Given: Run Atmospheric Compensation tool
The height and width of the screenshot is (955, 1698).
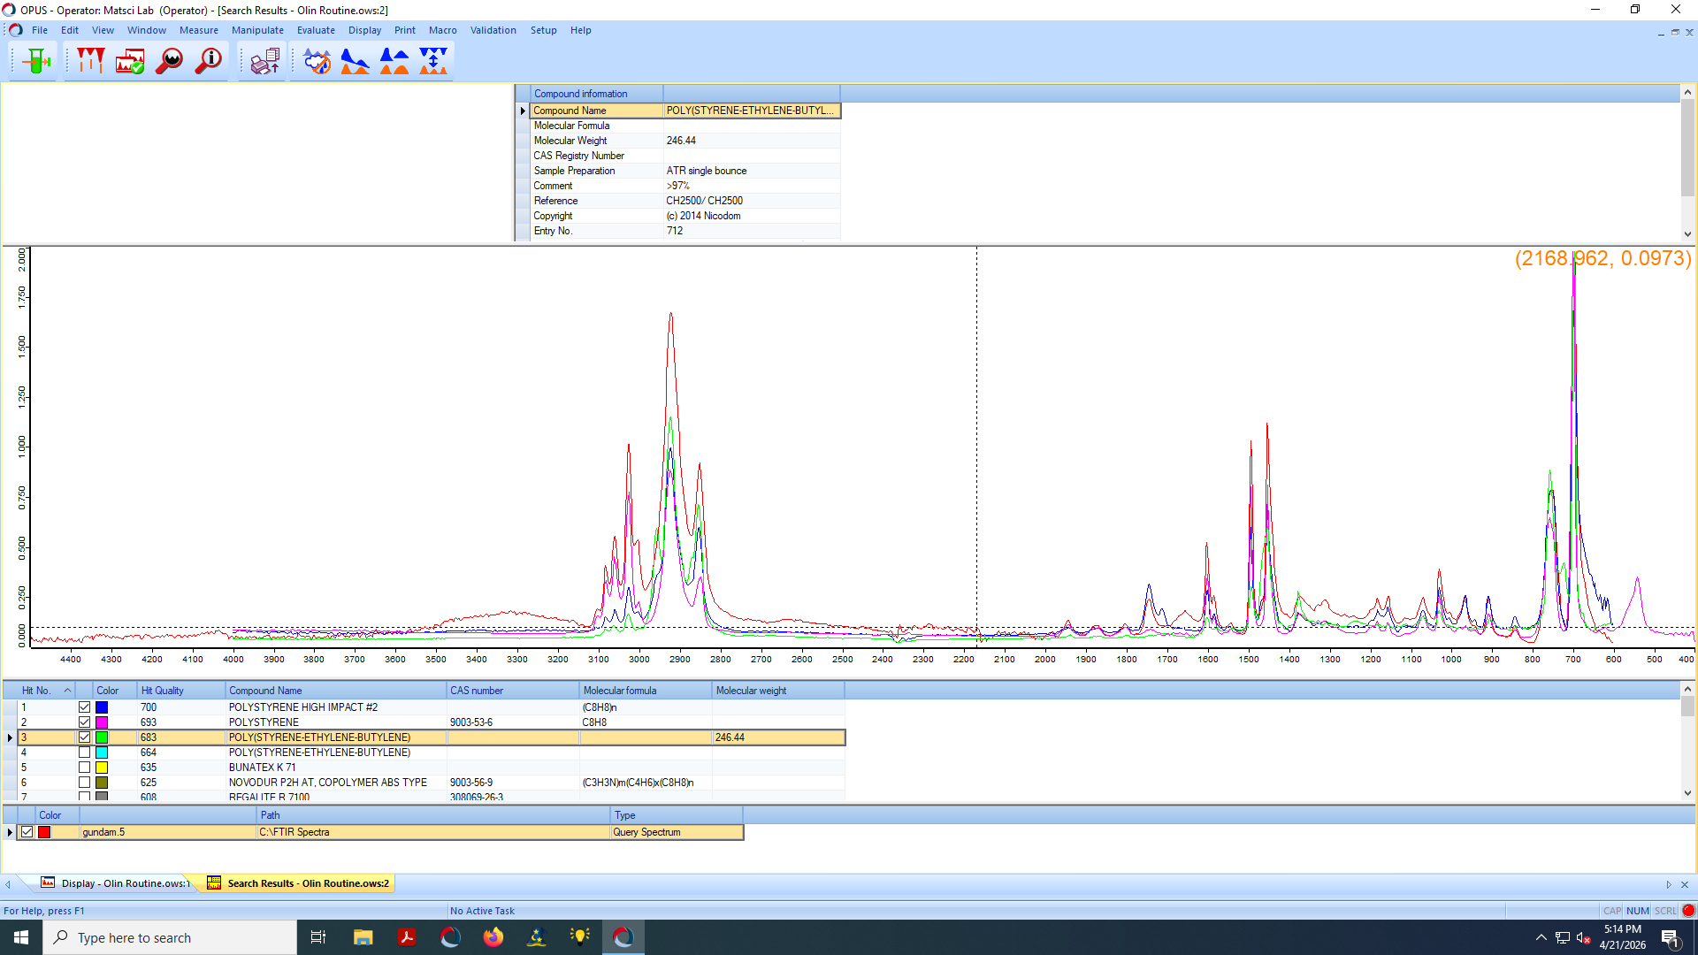Looking at the screenshot, I should pos(317,61).
